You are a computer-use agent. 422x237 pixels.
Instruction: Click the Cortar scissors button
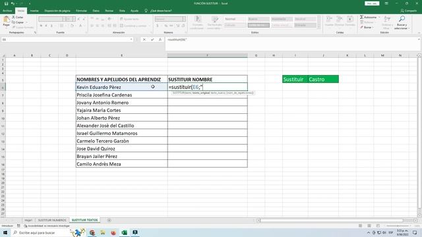click(x=18, y=17)
